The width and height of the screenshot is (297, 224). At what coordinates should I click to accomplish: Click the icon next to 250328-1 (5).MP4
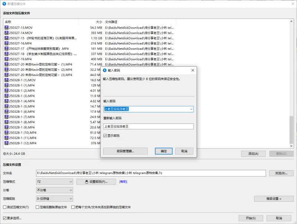pyautogui.click(x=6, y=106)
